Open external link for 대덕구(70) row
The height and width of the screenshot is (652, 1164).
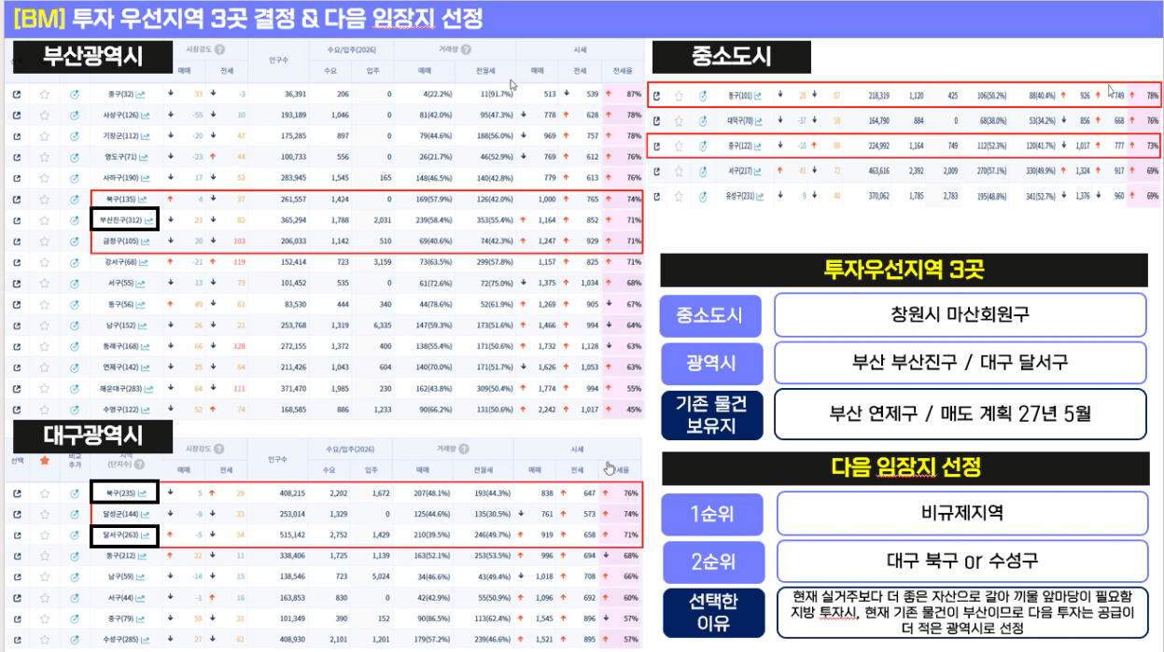(x=656, y=120)
